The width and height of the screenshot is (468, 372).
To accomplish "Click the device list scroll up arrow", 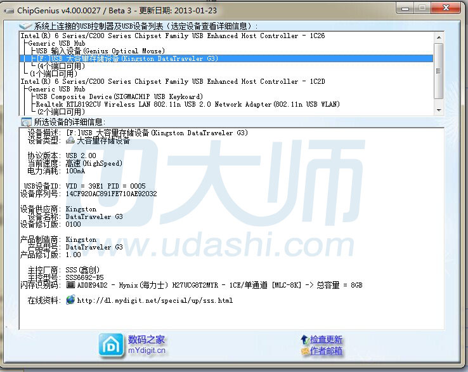I will tap(439, 37).
